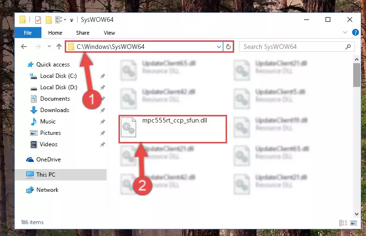The image size is (366, 236).
Task: Open Help with the blue question icon
Action: click(x=355, y=32)
